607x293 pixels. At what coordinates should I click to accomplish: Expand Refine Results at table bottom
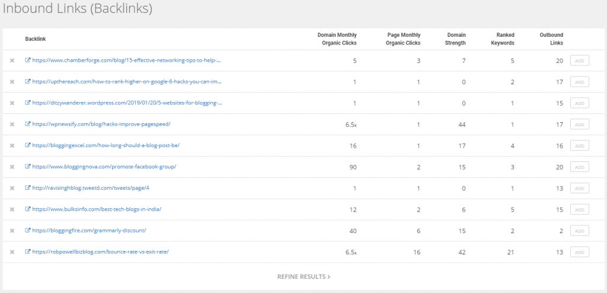[303, 277]
